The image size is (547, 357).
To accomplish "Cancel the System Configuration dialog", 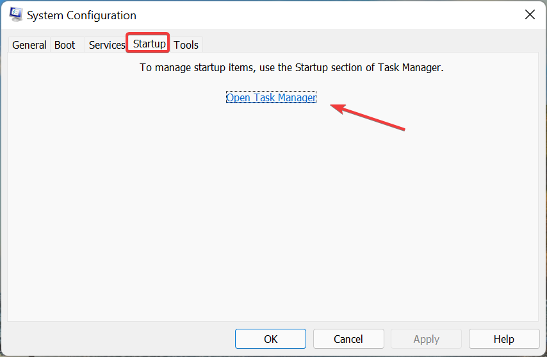I will pos(348,339).
